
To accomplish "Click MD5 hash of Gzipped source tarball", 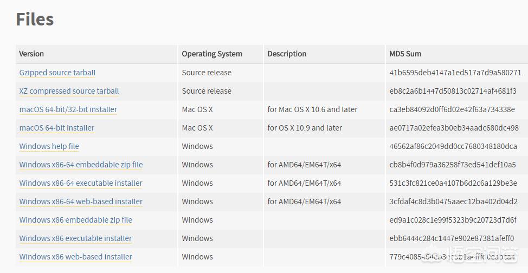I will coord(455,73).
